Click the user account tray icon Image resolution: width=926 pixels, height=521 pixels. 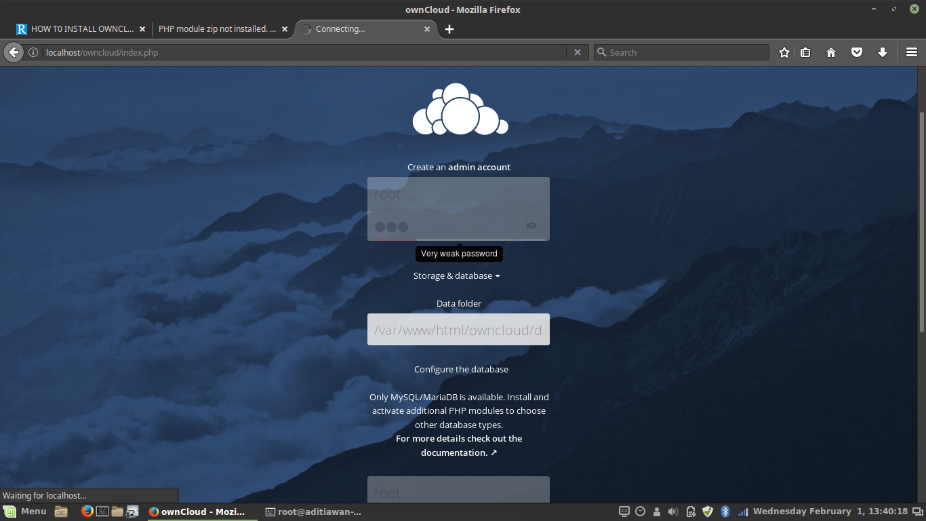tap(657, 512)
